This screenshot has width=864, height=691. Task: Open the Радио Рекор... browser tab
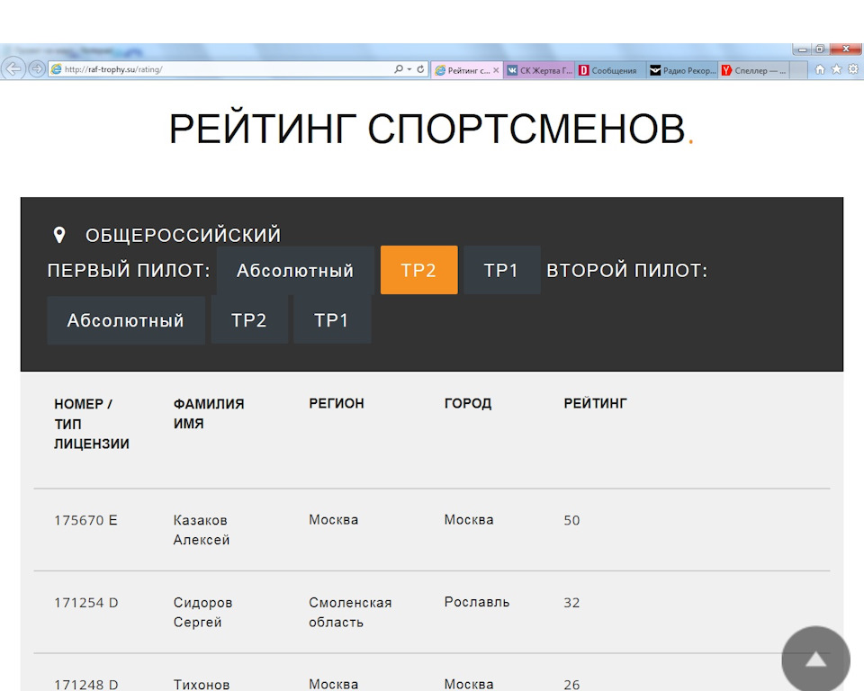pos(683,70)
